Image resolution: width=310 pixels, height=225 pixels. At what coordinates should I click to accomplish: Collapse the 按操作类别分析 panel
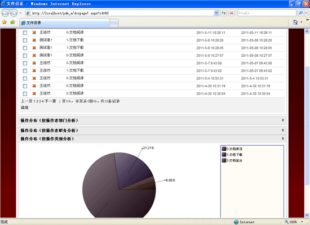point(283,138)
